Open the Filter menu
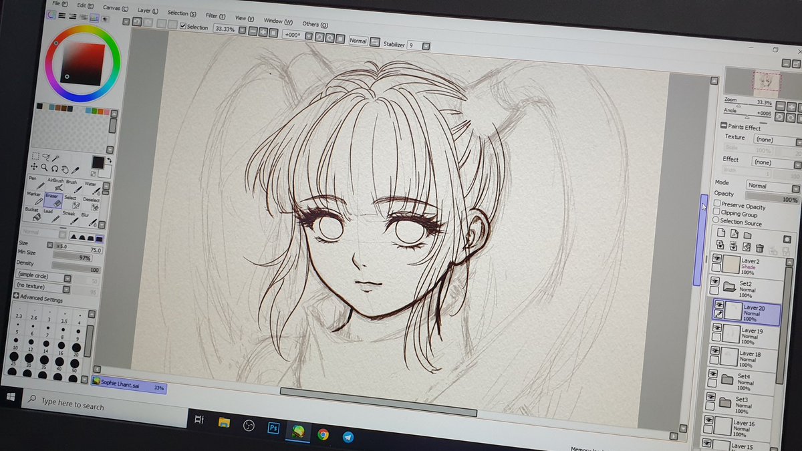802x451 pixels. (215, 16)
